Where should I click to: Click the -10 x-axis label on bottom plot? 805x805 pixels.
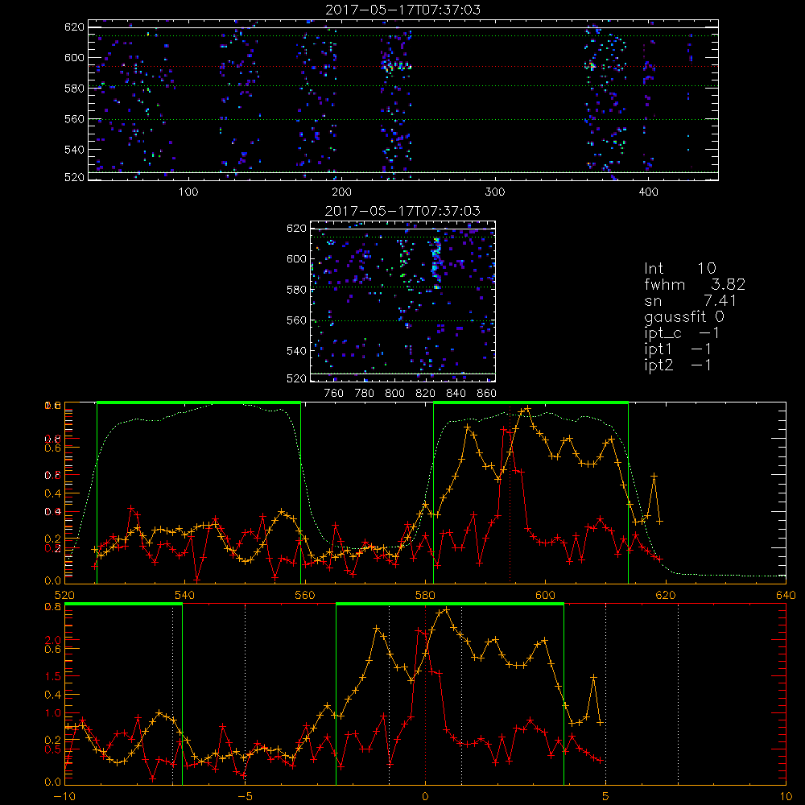(64, 797)
